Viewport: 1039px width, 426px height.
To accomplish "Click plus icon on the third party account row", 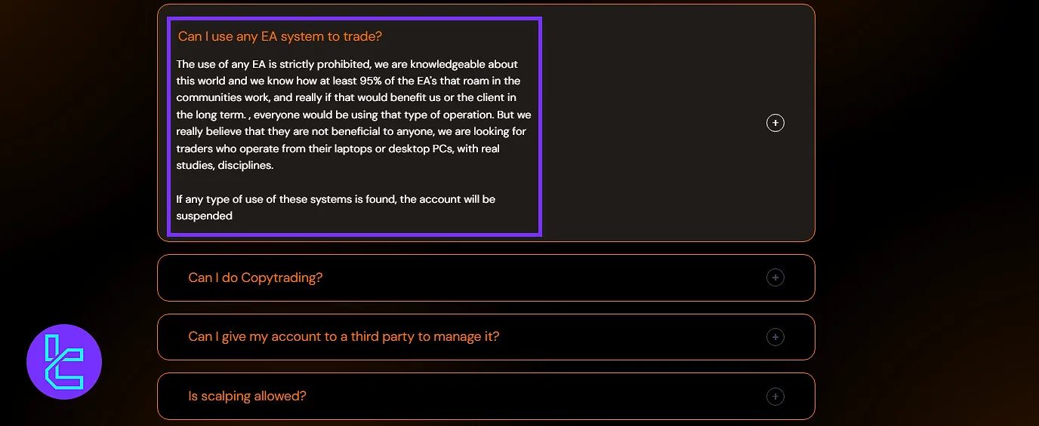I will tap(775, 337).
